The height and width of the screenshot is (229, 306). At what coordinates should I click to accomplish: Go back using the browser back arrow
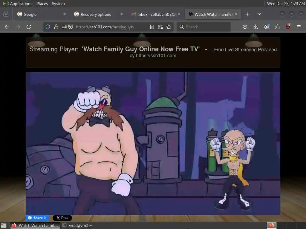pos(7,27)
